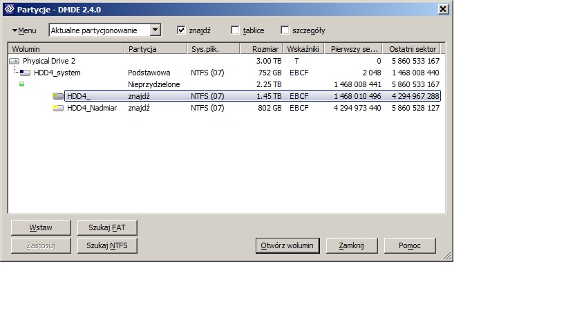
Task: Click znajdź cell in the HDD4_Nadmiar row
Action: [139, 108]
